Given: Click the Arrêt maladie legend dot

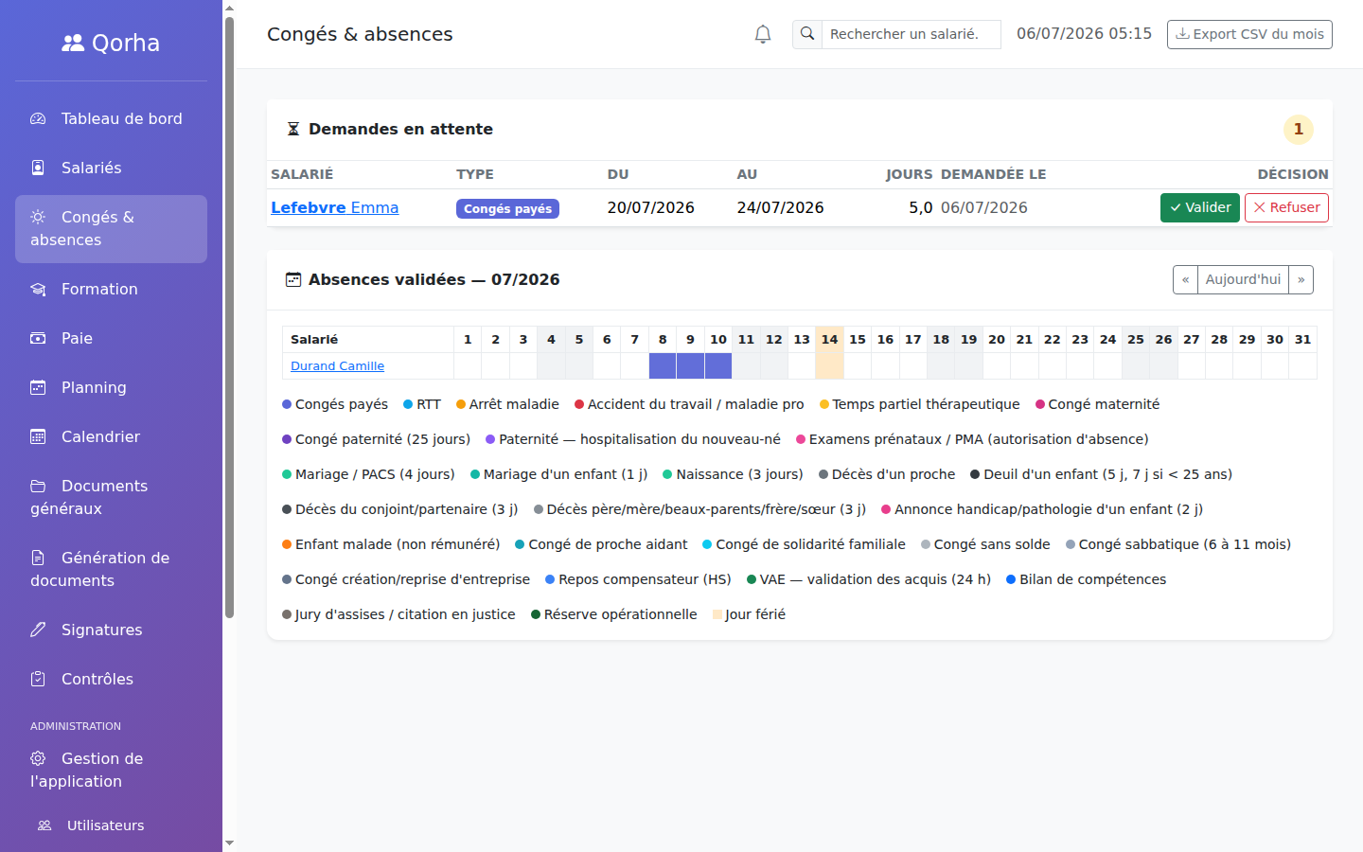Looking at the screenshot, I should coord(461,404).
